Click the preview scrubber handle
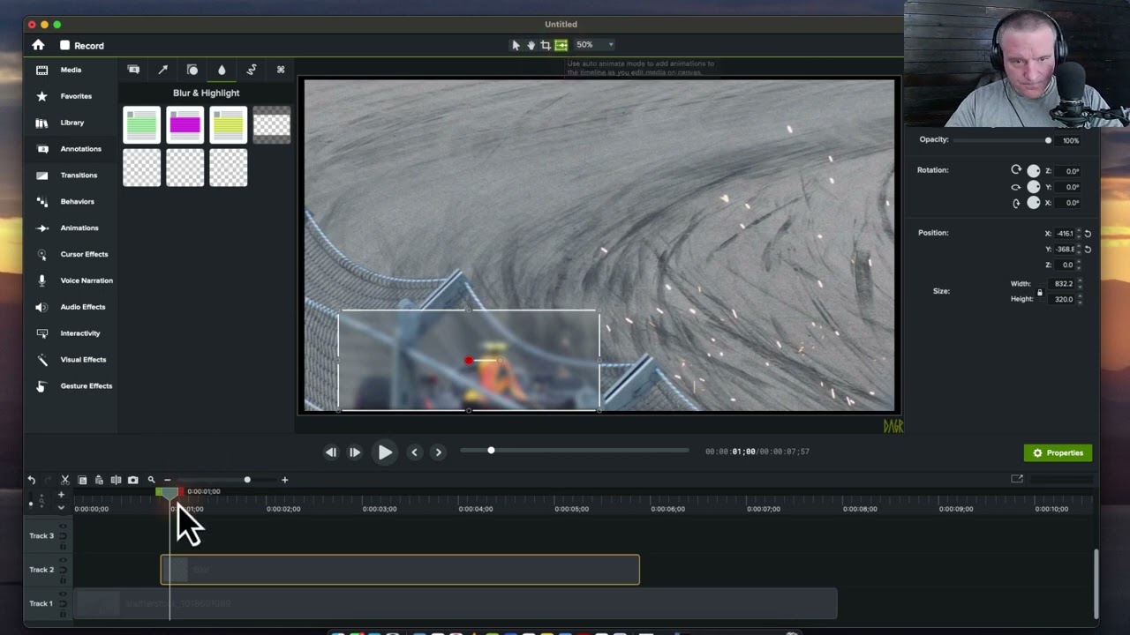Screen dimensions: 1130x635 (491, 451)
